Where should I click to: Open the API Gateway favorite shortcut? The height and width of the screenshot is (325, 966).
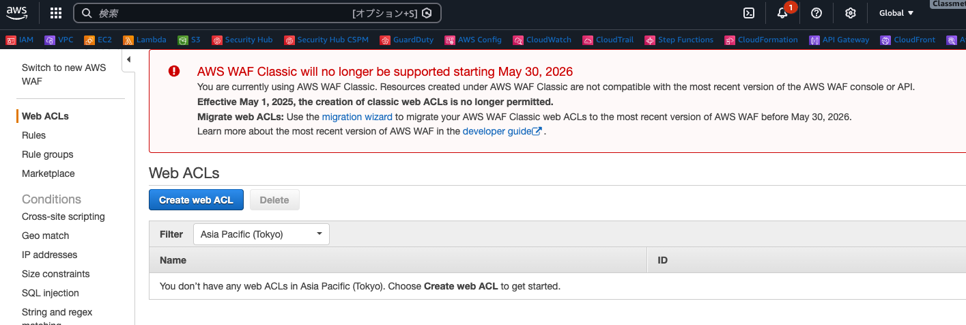tap(839, 40)
